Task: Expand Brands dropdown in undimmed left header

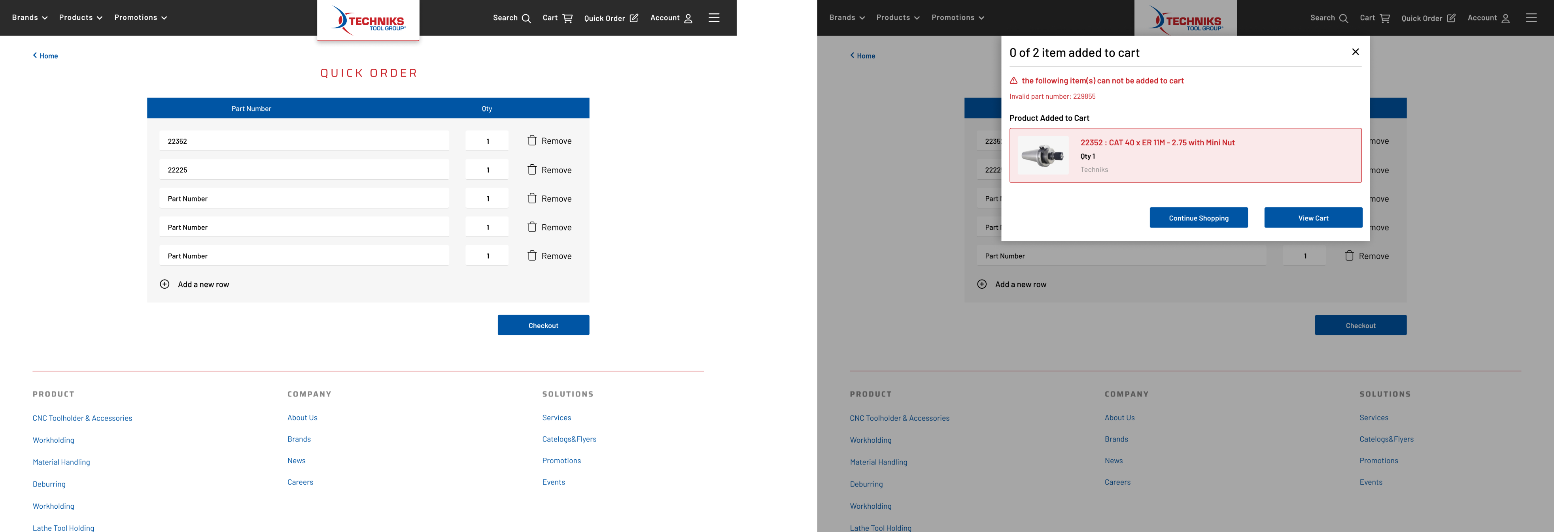Action: [30, 17]
